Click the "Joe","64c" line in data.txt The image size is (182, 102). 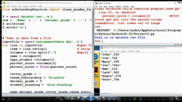111,65
